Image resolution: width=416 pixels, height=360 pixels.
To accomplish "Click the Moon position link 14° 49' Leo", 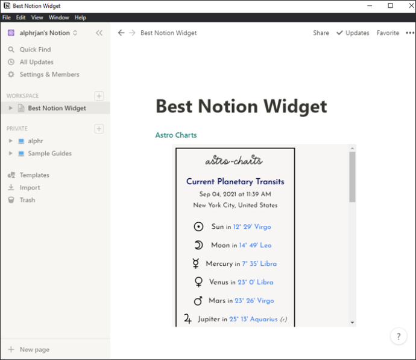I will tap(255, 245).
